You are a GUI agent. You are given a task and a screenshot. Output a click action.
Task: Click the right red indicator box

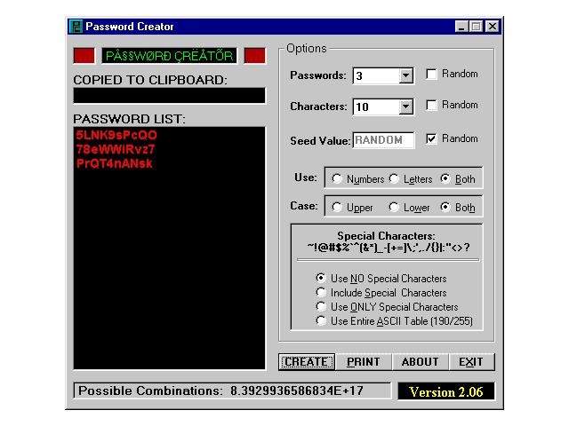(254, 56)
